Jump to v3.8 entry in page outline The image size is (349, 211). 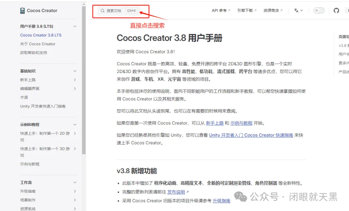pos(344,46)
